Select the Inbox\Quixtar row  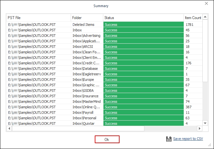[87, 123]
